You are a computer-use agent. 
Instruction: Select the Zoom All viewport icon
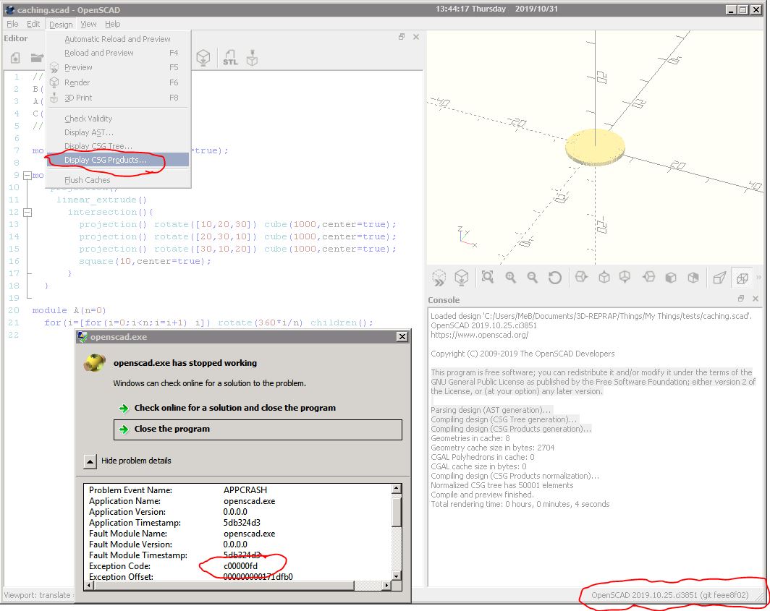point(488,277)
